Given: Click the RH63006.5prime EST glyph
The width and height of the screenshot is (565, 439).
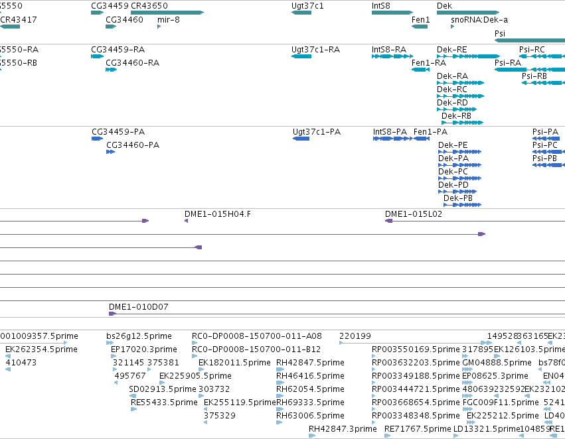Looking at the screenshot, I should pyautogui.click(x=280, y=422).
